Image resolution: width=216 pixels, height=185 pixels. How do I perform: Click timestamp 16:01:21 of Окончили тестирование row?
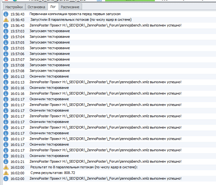click(x=17, y=156)
